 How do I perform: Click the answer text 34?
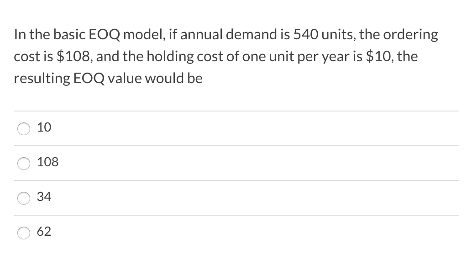coord(44,197)
